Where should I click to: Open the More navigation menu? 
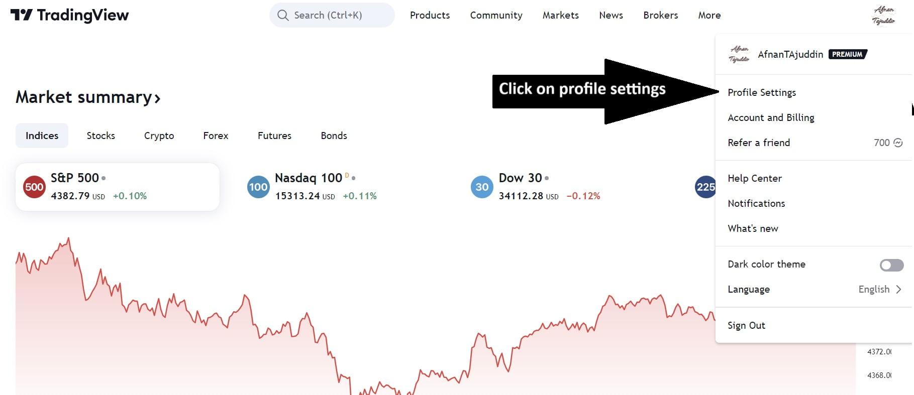pos(708,15)
